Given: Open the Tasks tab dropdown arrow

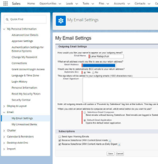Looking at the screenshot, I should coord(93,3).
